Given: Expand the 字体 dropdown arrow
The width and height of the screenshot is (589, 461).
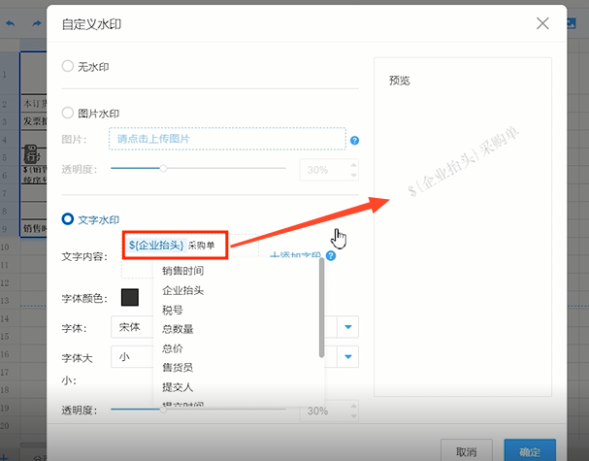Looking at the screenshot, I should tap(348, 327).
